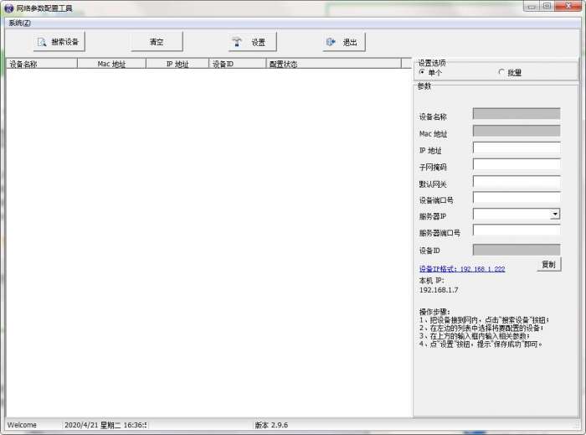Click the exit door icon
586x435 pixels.
pyautogui.click(x=331, y=42)
